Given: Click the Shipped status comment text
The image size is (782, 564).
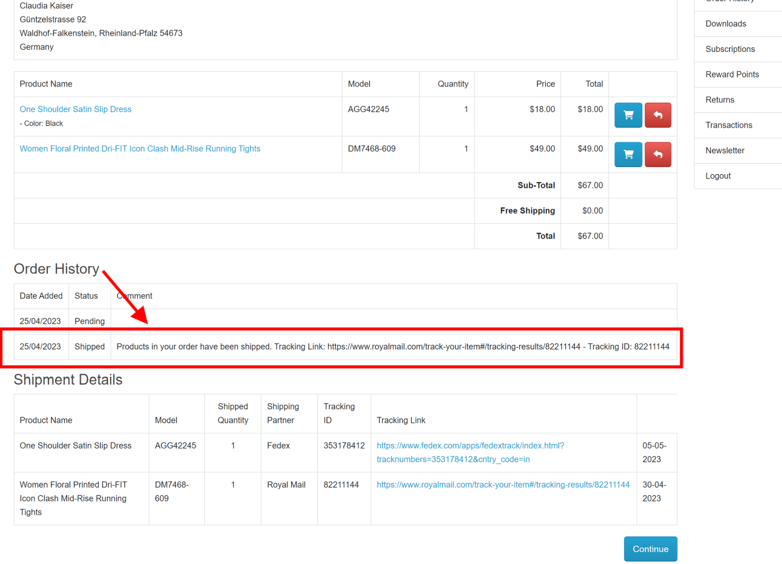Looking at the screenshot, I should [393, 347].
